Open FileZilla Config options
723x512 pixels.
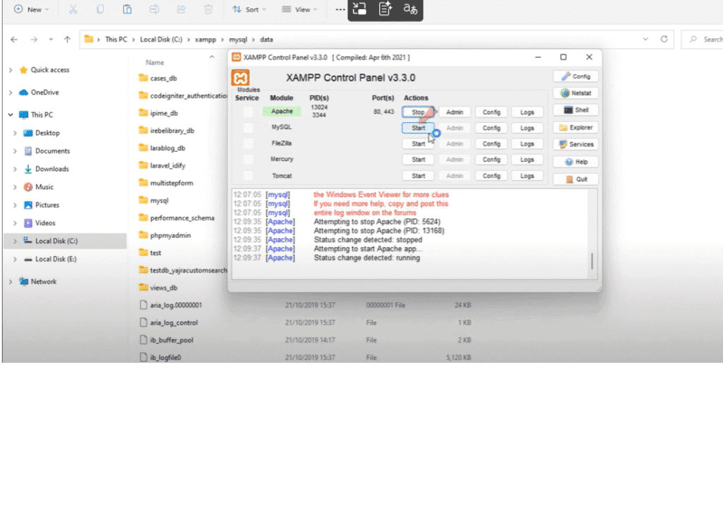tap(491, 144)
